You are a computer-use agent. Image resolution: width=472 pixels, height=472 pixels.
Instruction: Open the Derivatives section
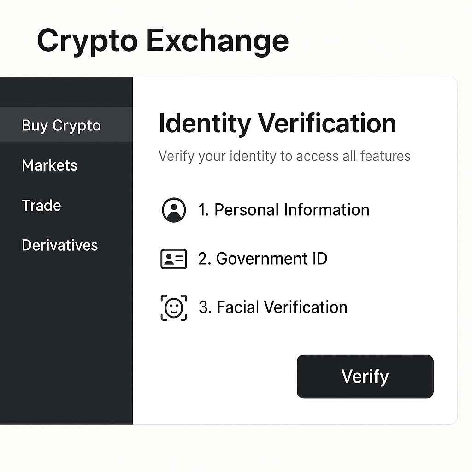pyautogui.click(x=59, y=245)
